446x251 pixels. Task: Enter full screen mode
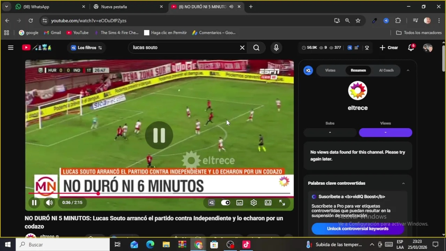(282, 203)
